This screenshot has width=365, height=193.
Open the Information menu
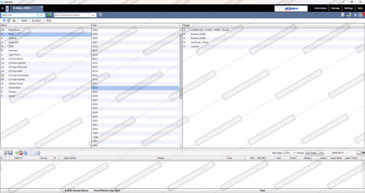[320, 8]
